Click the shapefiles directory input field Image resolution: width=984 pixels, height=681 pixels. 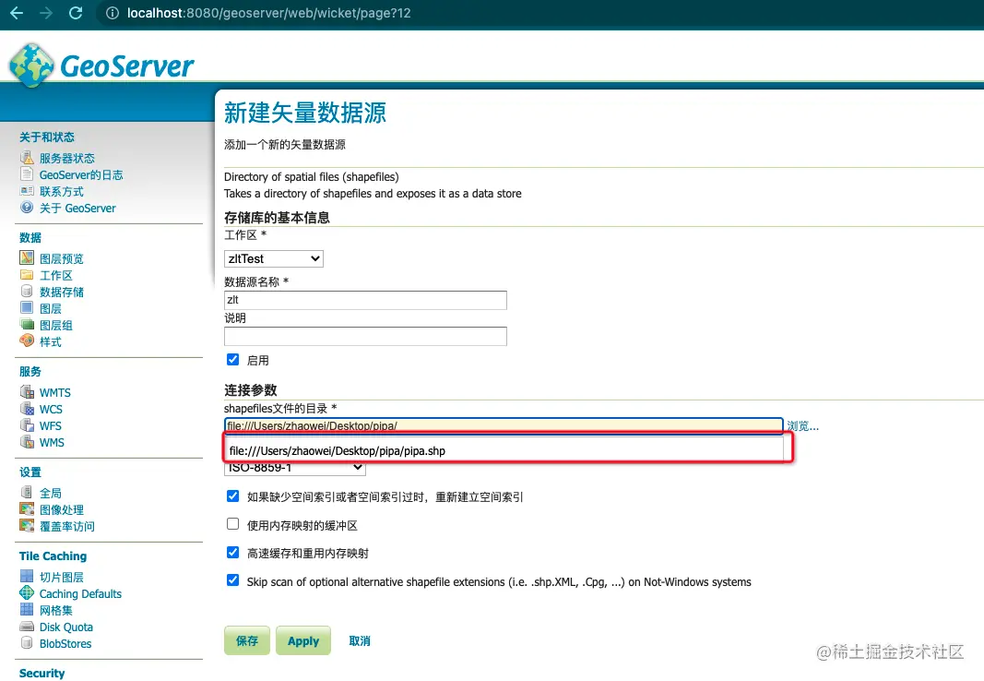(x=504, y=425)
